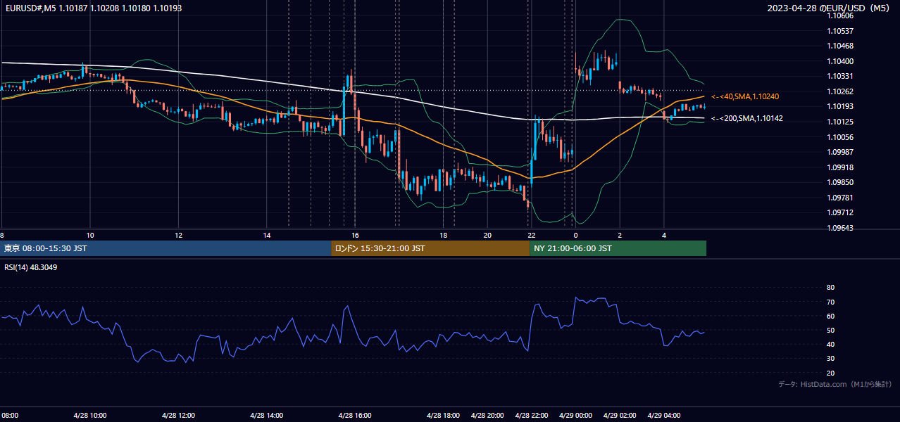Click RSI scale level 80
Viewport: 900px width, 422px height.
(x=830, y=288)
